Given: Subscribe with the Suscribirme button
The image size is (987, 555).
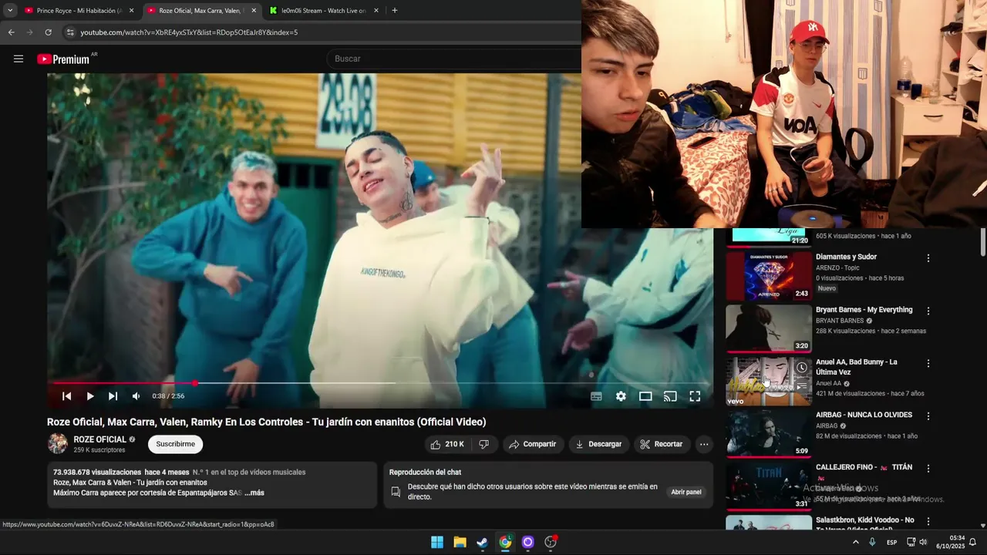Looking at the screenshot, I should (176, 444).
